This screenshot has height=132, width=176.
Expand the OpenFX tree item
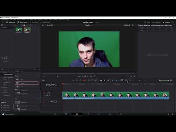point(1,88)
